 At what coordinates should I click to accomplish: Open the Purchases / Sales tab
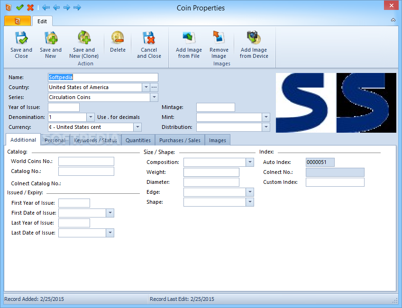[180, 140]
